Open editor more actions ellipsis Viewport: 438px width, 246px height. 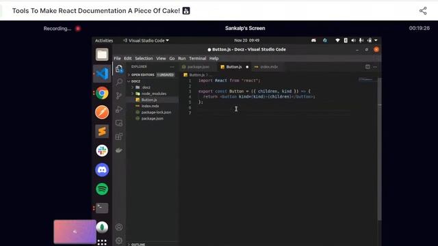[x=375, y=67]
